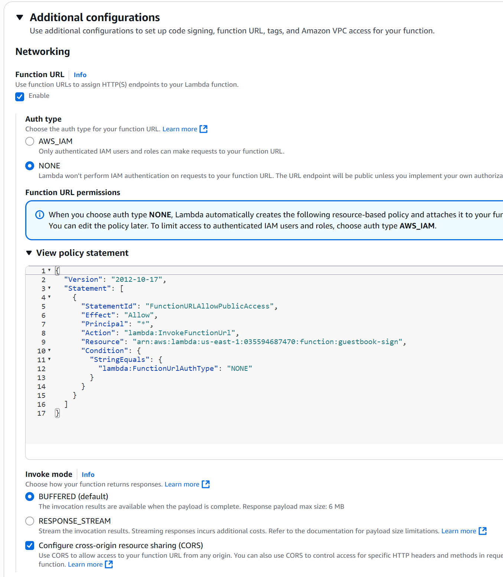Collapse the View policy statement section
This screenshot has width=503, height=577.
29,253
